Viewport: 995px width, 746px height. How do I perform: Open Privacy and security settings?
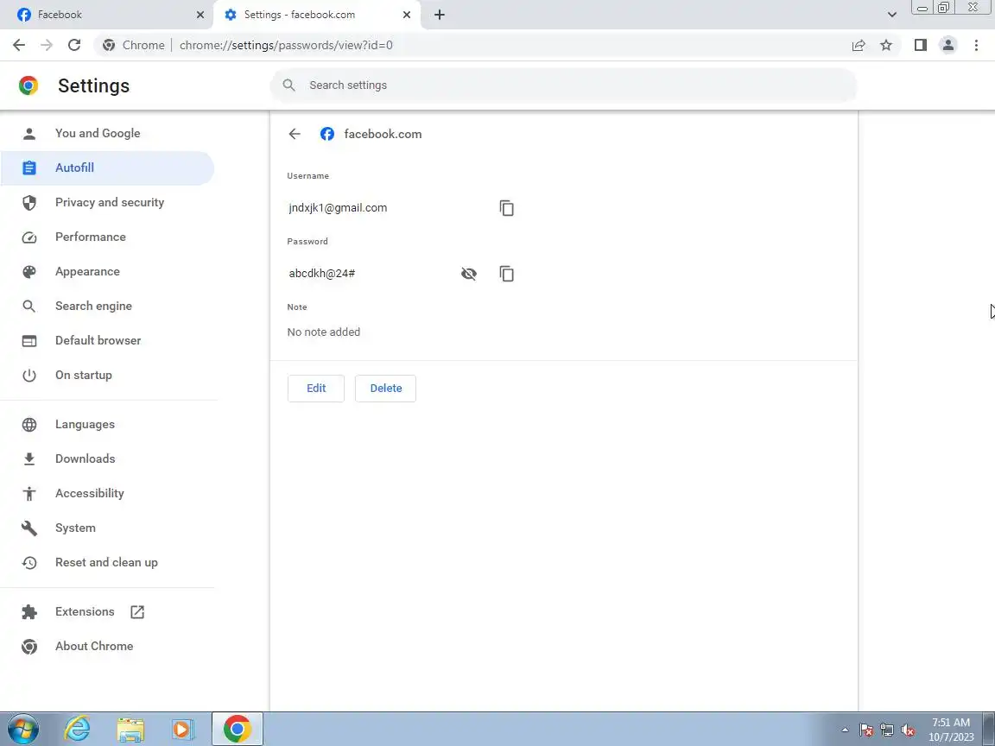click(x=108, y=202)
